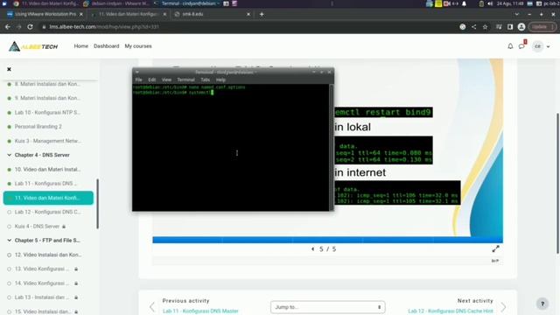
Task: Open the help question mark button
Action: tap(542, 304)
